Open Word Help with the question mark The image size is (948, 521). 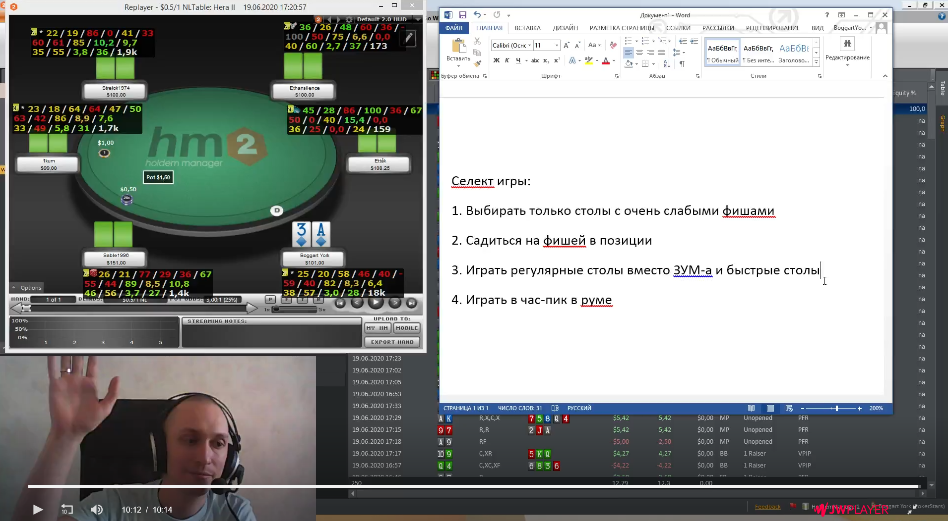pos(827,15)
